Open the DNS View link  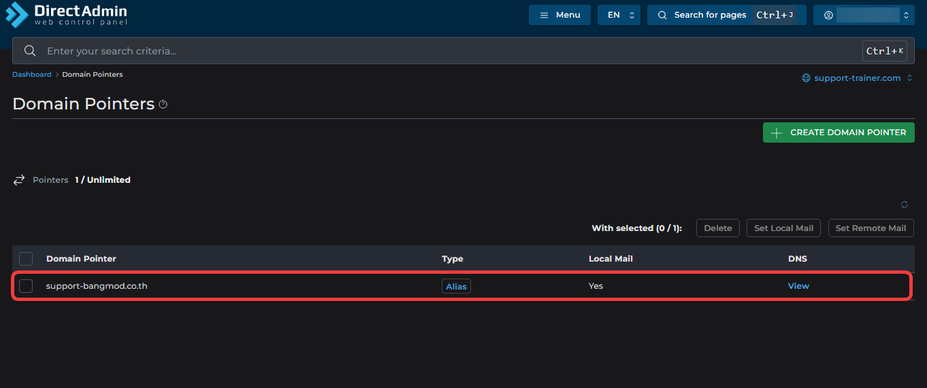[798, 286]
